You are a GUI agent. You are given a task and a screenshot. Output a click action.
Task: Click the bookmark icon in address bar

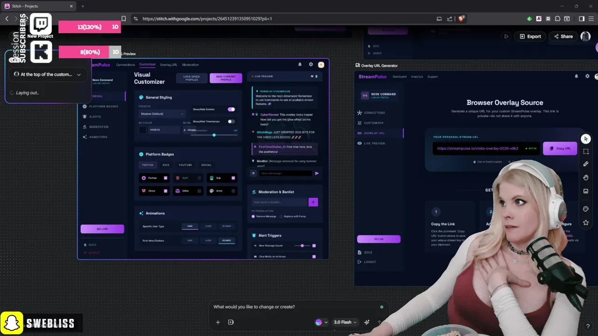pyautogui.click(x=123, y=19)
